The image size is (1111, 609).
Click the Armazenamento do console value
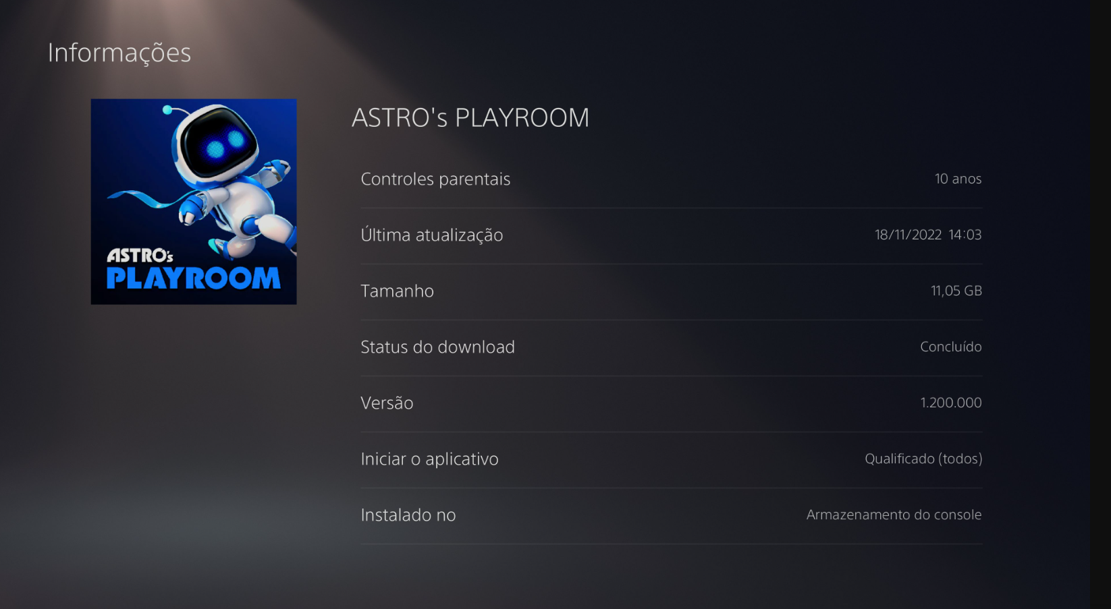point(894,515)
